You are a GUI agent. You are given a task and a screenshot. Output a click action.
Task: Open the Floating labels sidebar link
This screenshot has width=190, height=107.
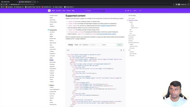tap(53, 22)
